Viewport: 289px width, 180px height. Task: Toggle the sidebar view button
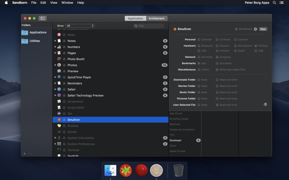click(42, 18)
